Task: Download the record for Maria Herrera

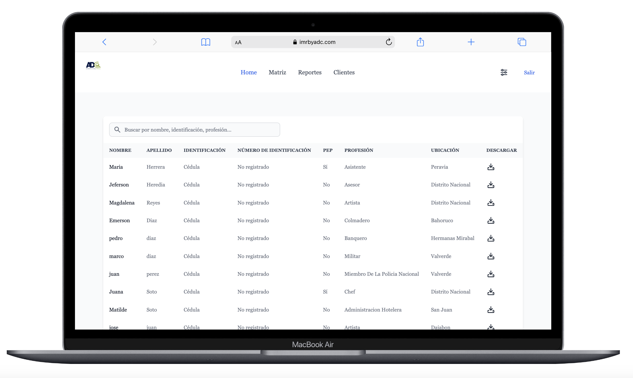Action: click(x=491, y=167)
